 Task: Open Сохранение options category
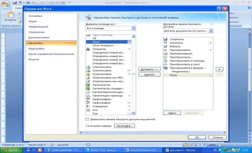pyautogui.click(x=37, y=32)
